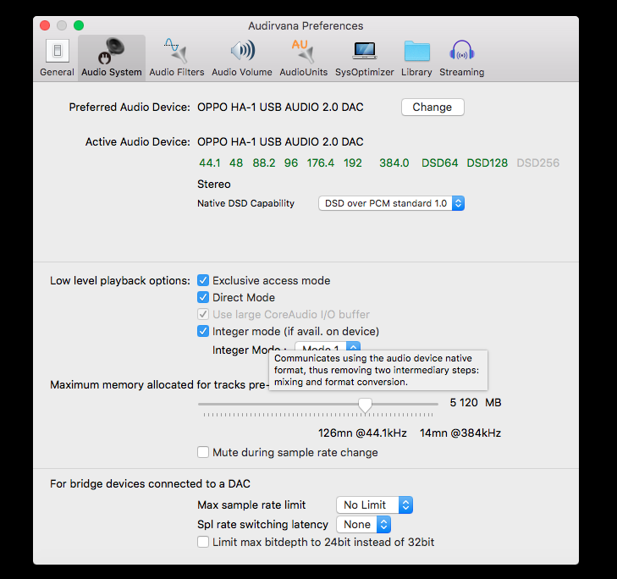Click the 14mn @384kHz duration text
617x579 pixels.
click(460, 433)
